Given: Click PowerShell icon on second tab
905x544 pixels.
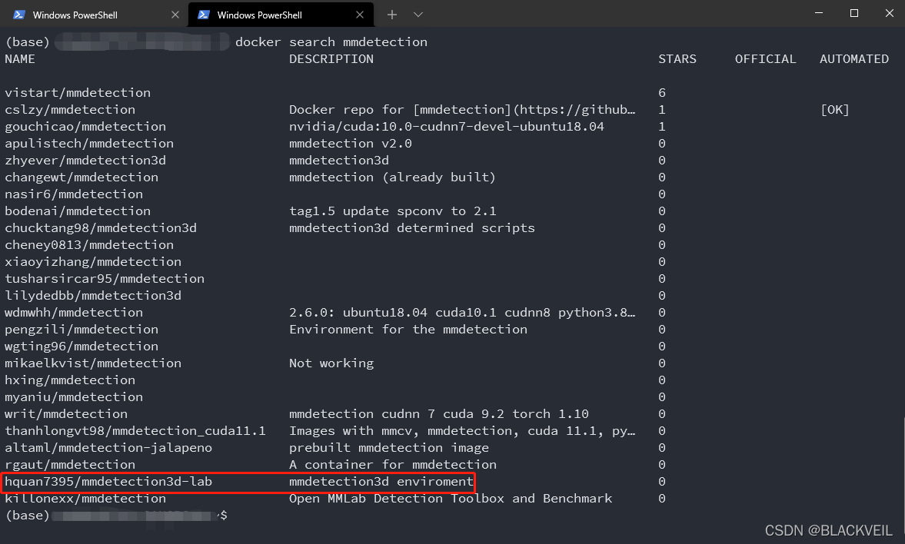Looking at the screenshot, I should coord(203,15).
